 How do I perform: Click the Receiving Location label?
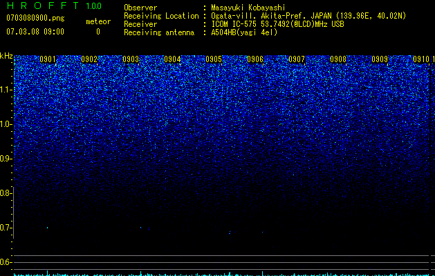point(161,16)
